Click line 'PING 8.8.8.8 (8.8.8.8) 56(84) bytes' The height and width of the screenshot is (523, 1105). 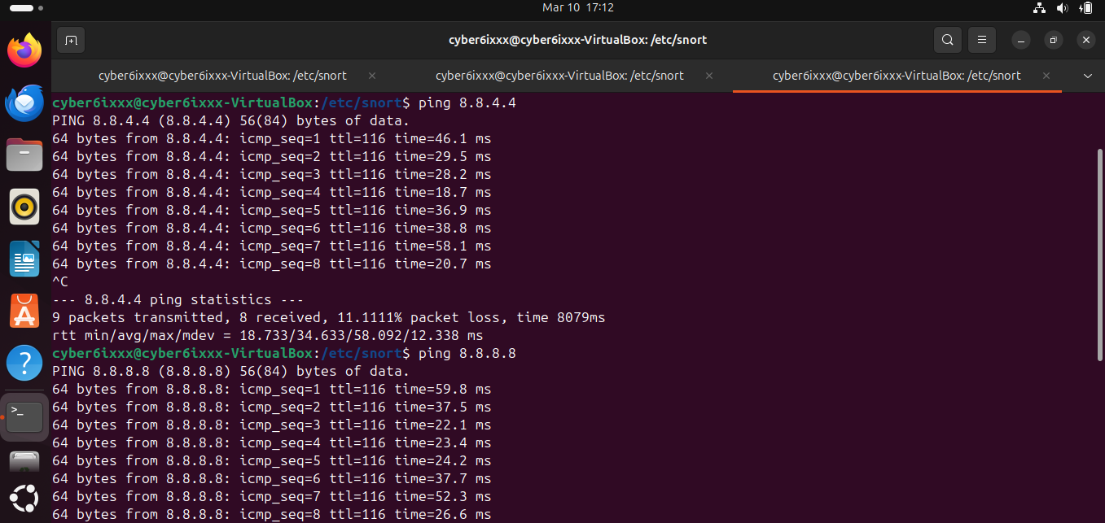(x=230, y=372)
